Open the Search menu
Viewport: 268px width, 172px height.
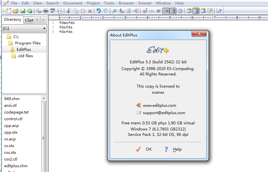52,3
